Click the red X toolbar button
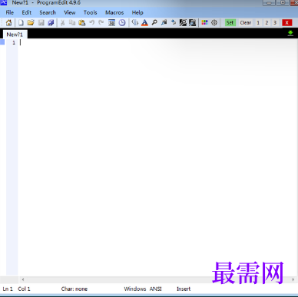The image size is (298, 297). tap(287, 23)
